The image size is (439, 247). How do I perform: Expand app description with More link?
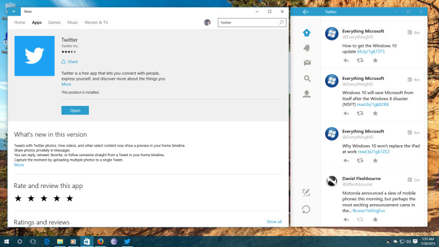pos(66,84)
